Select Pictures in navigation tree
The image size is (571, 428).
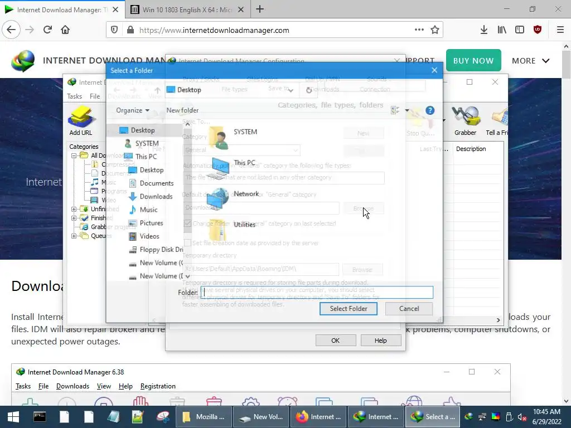tap(151, 223)
